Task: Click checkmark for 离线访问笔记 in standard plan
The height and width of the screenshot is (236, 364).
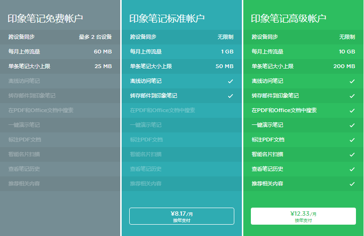Action: point(231,81)
